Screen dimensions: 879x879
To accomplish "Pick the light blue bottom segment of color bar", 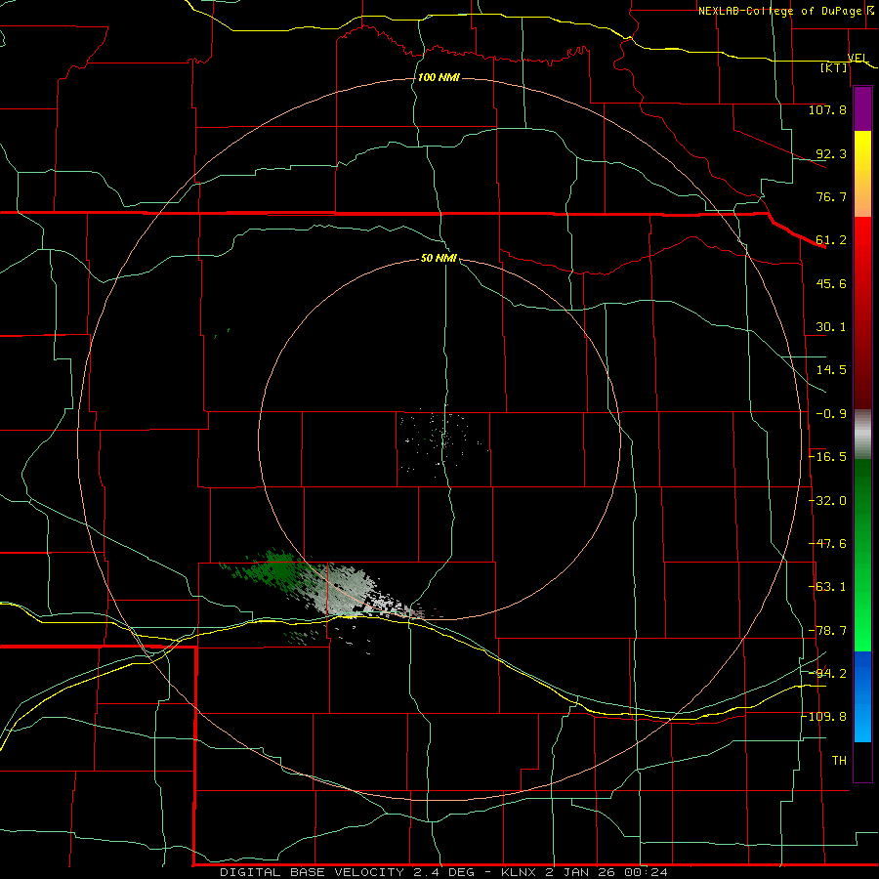I will coord(862,721).
